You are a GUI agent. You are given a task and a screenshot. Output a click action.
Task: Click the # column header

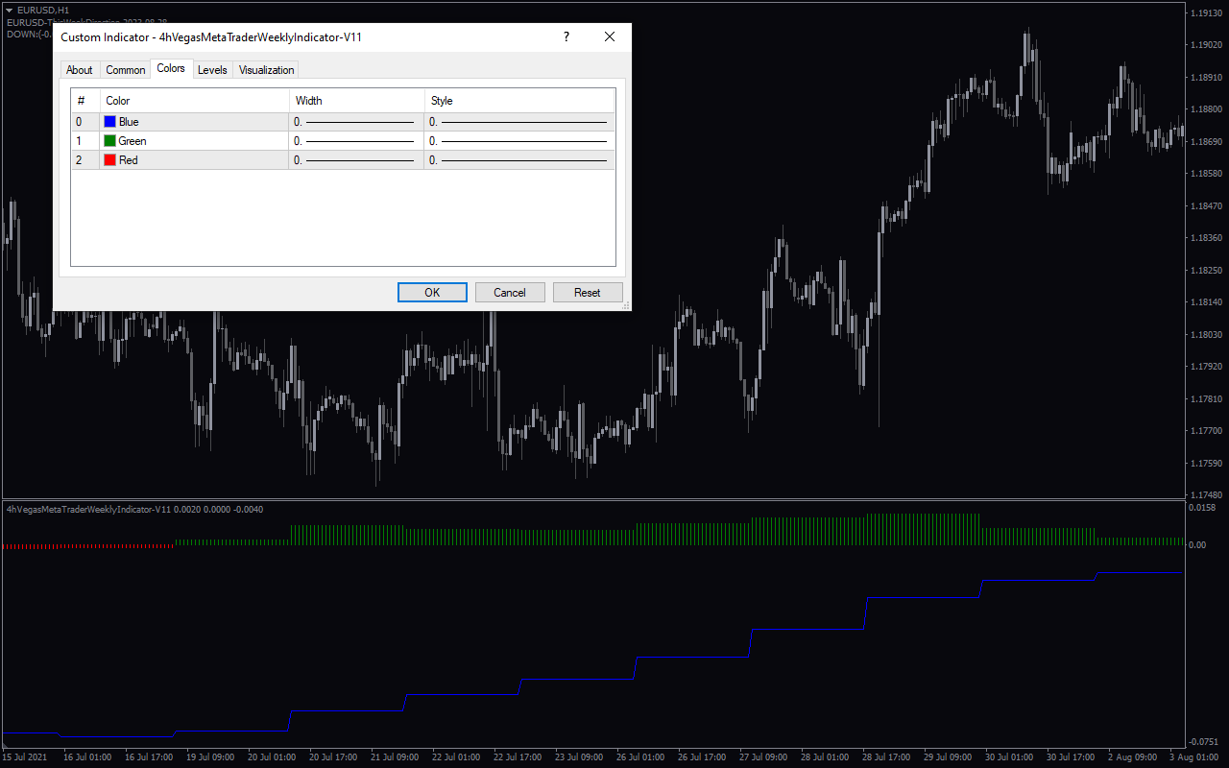[85, 101]
